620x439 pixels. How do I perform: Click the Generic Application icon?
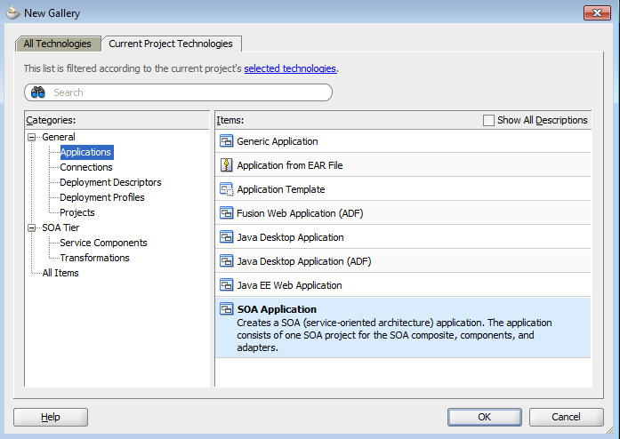[x=226, y=141]
